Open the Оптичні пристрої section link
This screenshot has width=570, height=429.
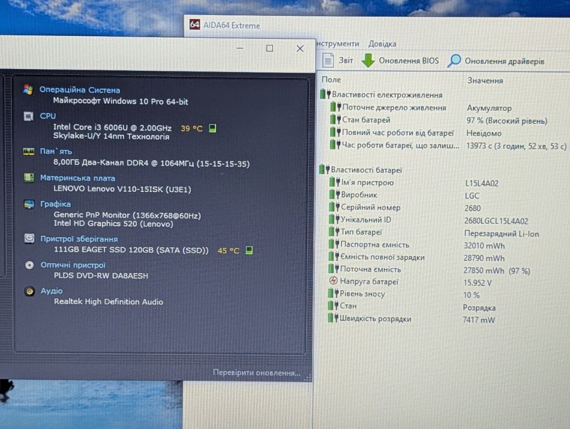[73, 265]
